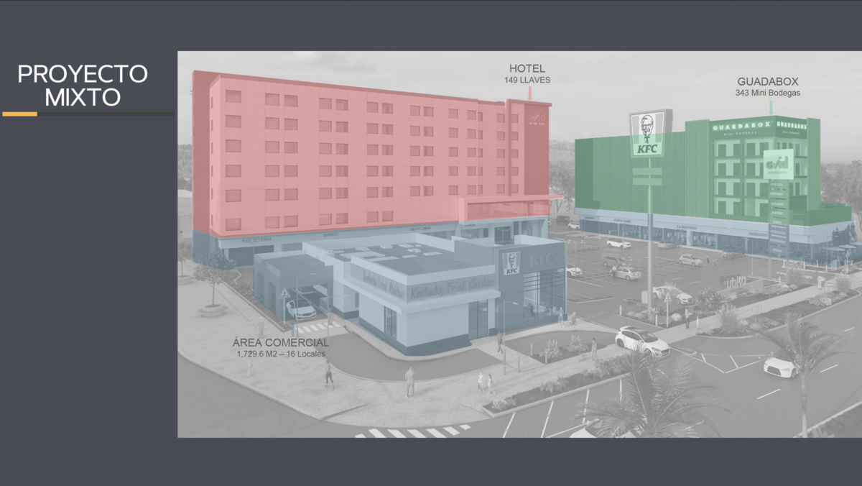Image resolution: width=862 pixels, height=486 pixels.
Task: Select the GUADABOX heading text
Action: (767, 82)
